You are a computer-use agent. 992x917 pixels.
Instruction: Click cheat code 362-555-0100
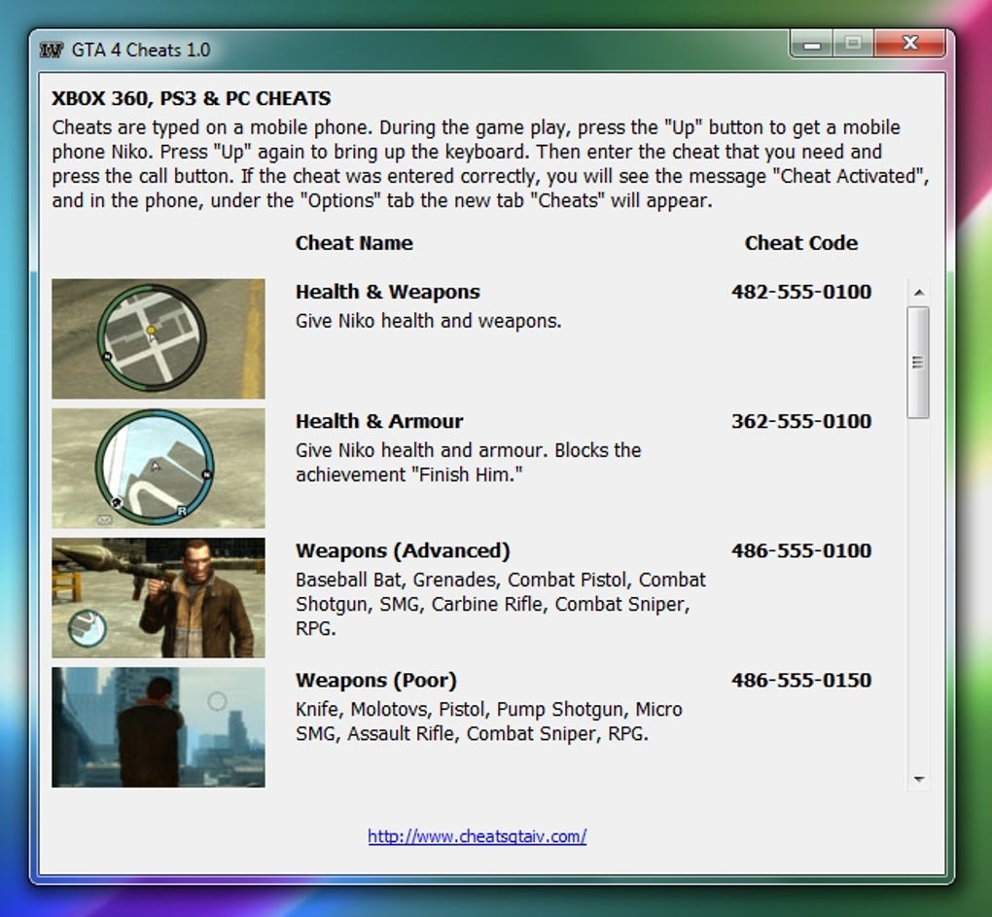801,421
